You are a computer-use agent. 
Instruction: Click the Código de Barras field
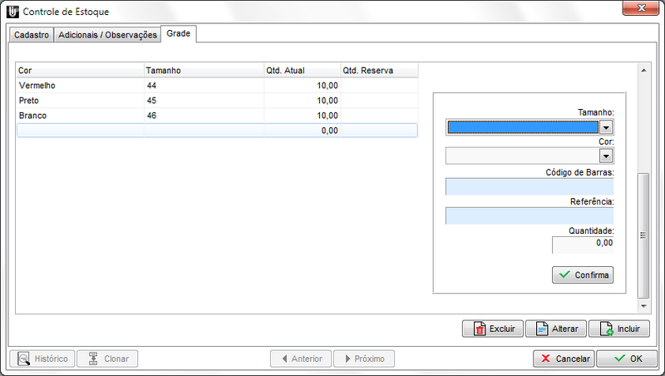(x=529, y=186)
